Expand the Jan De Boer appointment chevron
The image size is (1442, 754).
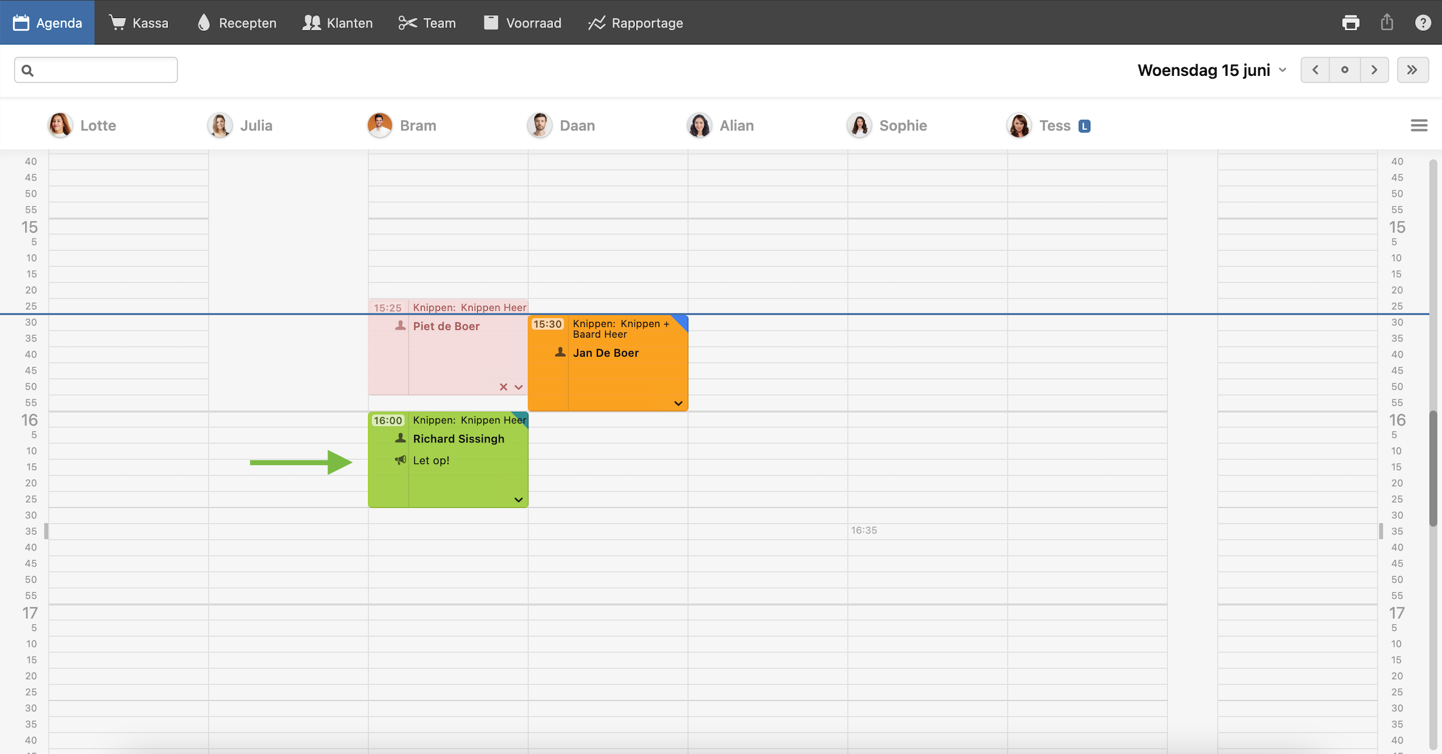point(678,403)
